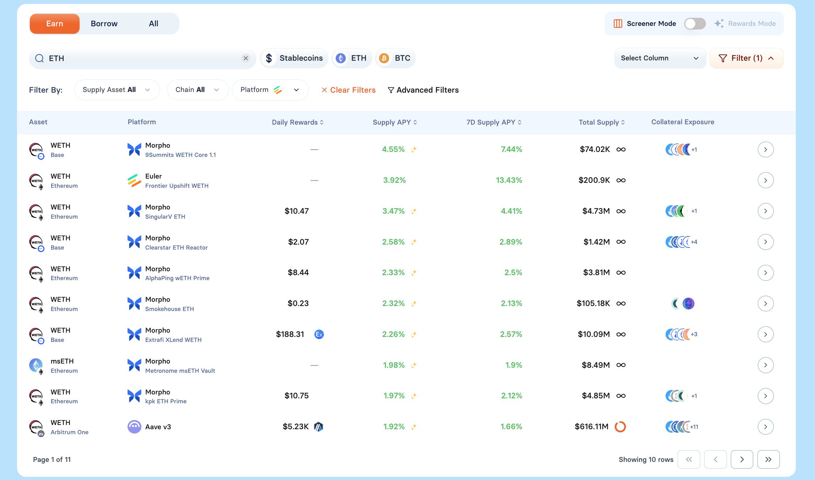Screen dimensions: 815x480
Task: Go to the next page of results
Action: 742,459
